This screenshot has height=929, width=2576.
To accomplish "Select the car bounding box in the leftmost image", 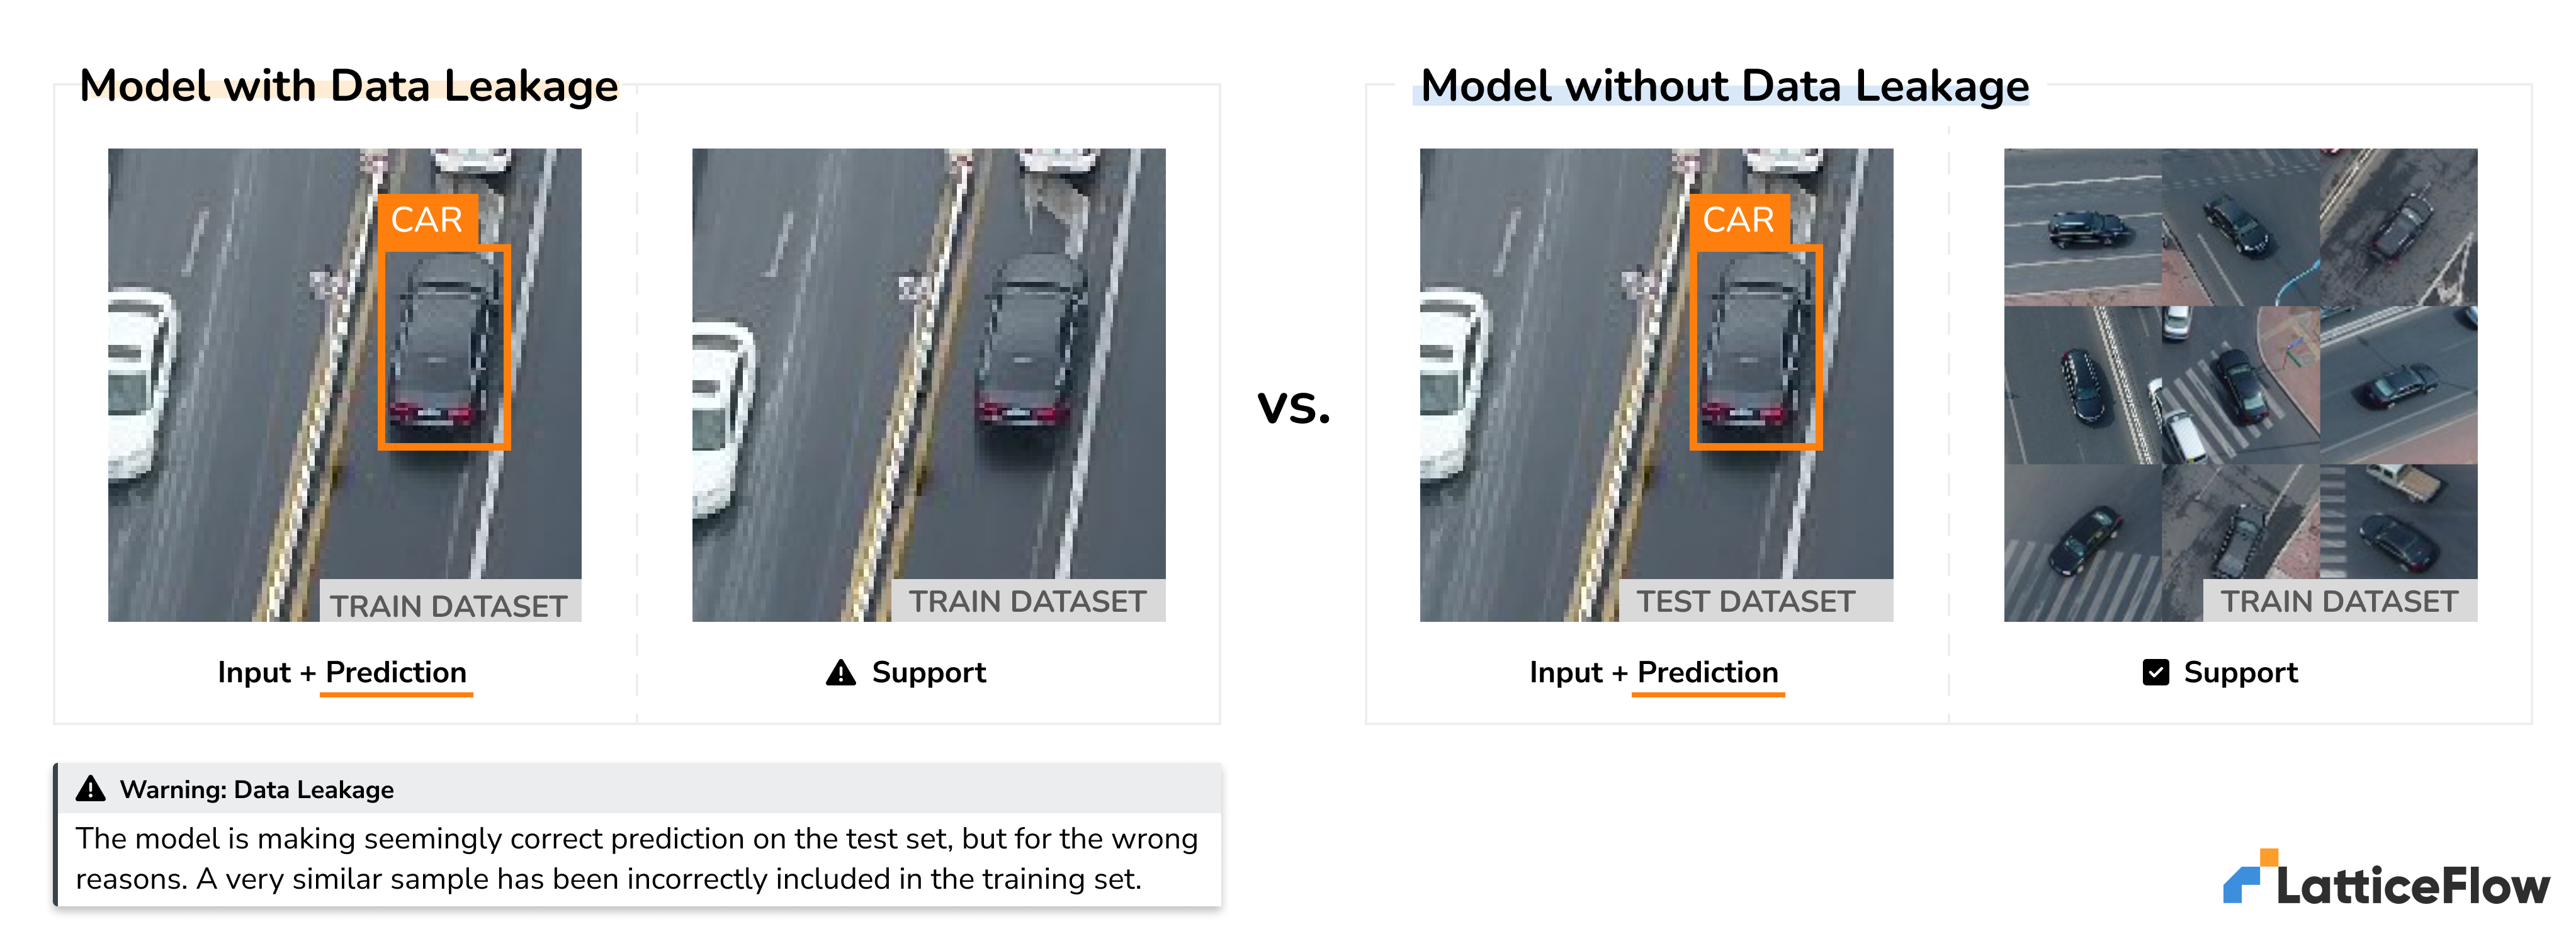I will tap(445, 346).
